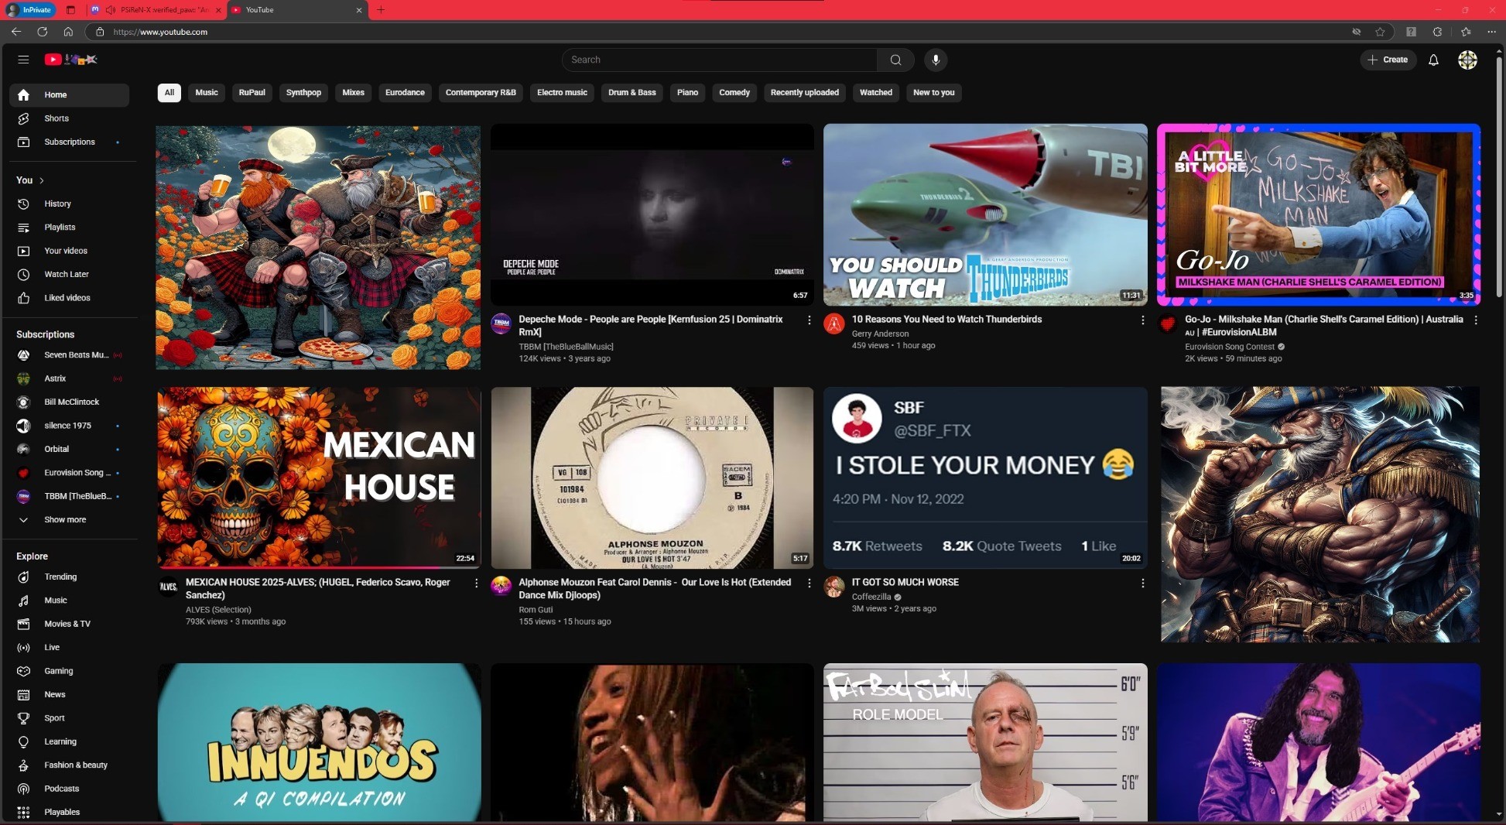The width and height of the screenshot is (1506, 825).
Task: Open Subscriptions in sidebar
Action: (69, 142)
